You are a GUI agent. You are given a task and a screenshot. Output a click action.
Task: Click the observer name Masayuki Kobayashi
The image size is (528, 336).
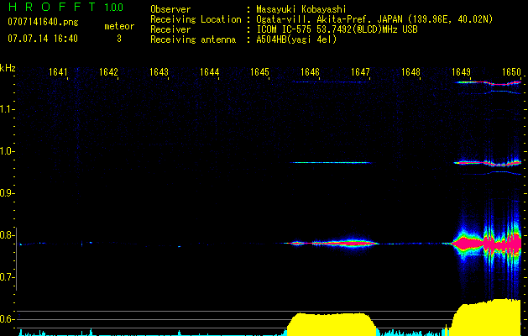coord(301,10)
